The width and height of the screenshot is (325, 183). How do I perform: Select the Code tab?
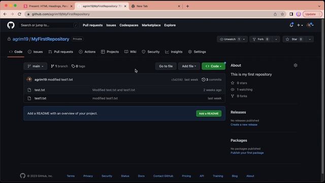tap(16, 52)
